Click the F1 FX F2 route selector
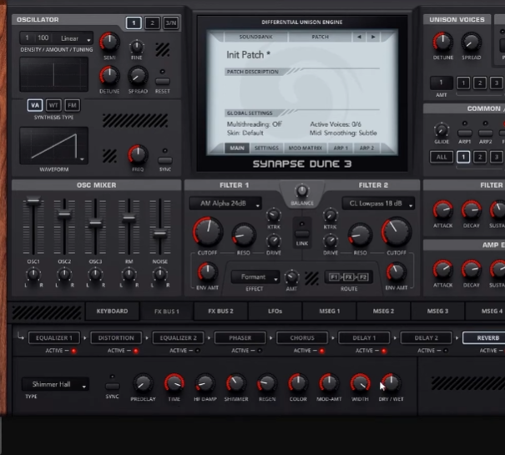This screenshot has width=505, height=455. (348, 277)
